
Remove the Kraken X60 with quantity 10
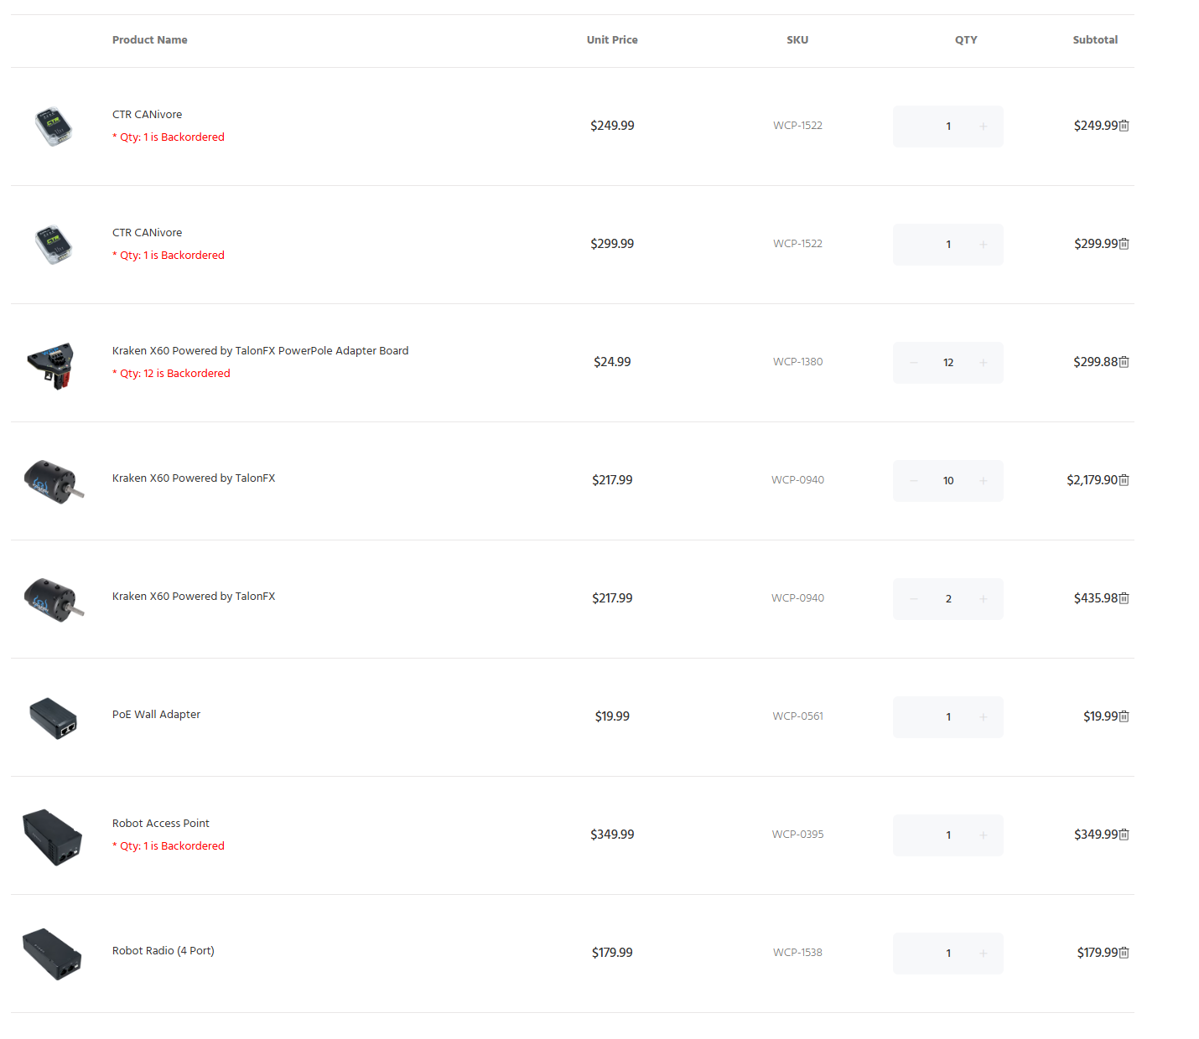(x=1124, y=480)
